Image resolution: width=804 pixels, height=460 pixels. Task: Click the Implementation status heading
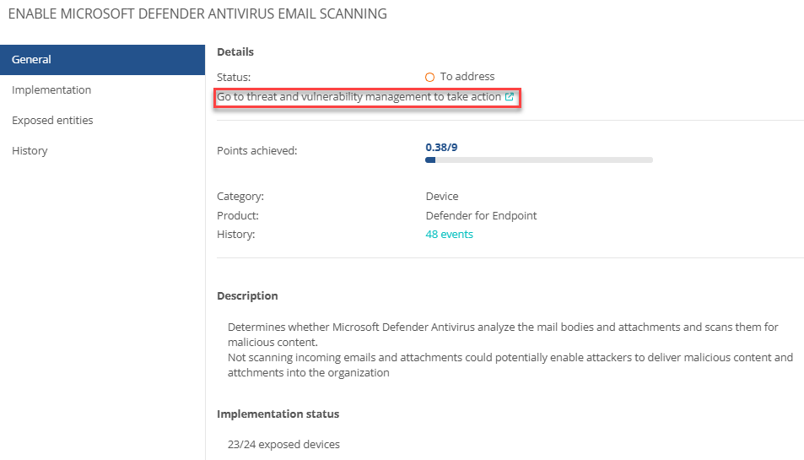coord(278,414)
